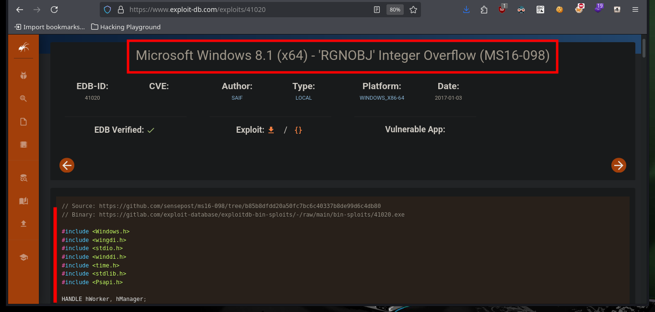Bookmark this page with the star
655x312 pixels.
[x=413, y=10]
